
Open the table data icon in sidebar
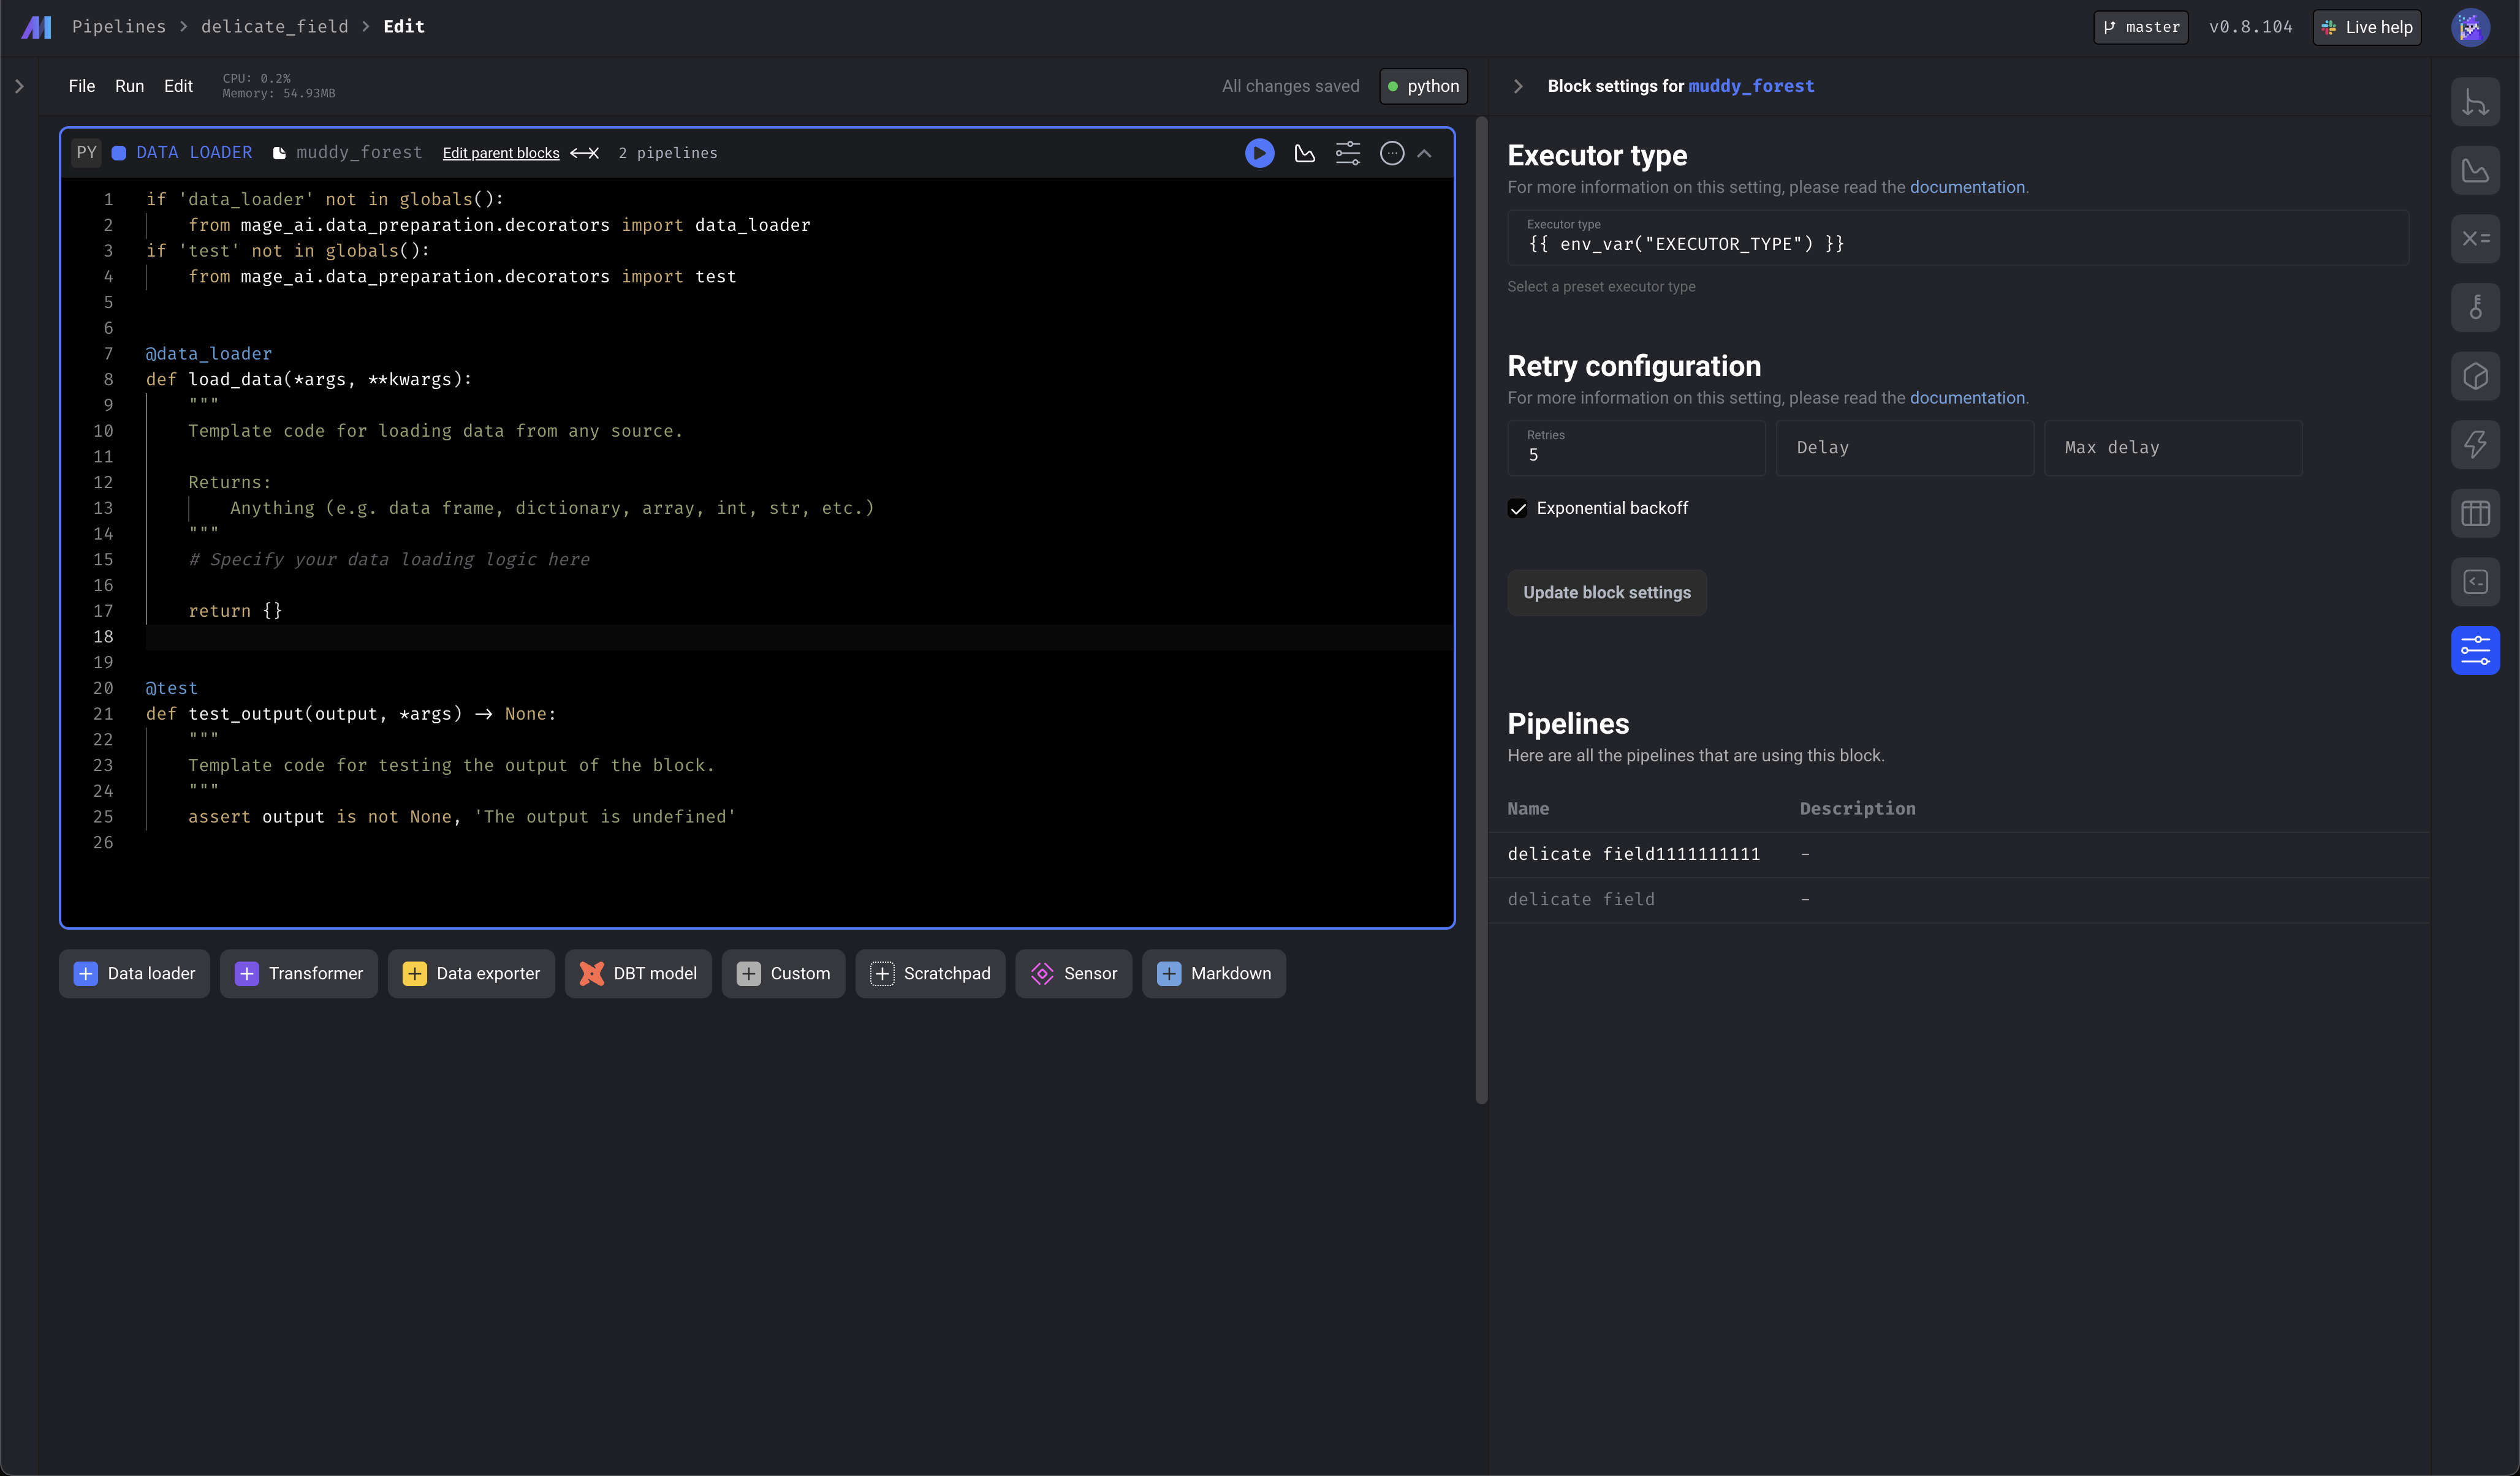click(2475, 514)
